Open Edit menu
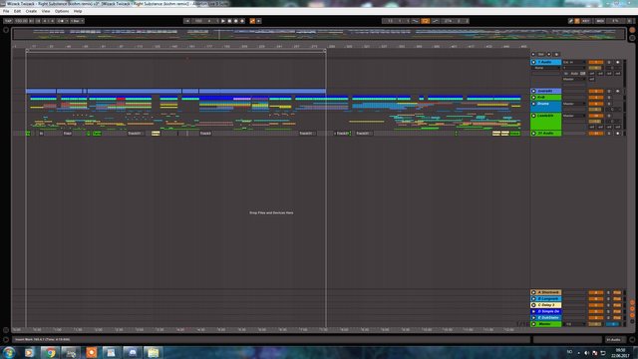The width and height of the screenshot is (638, 359). point(17,11)
